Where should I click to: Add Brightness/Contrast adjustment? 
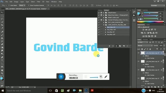point(143,30)
